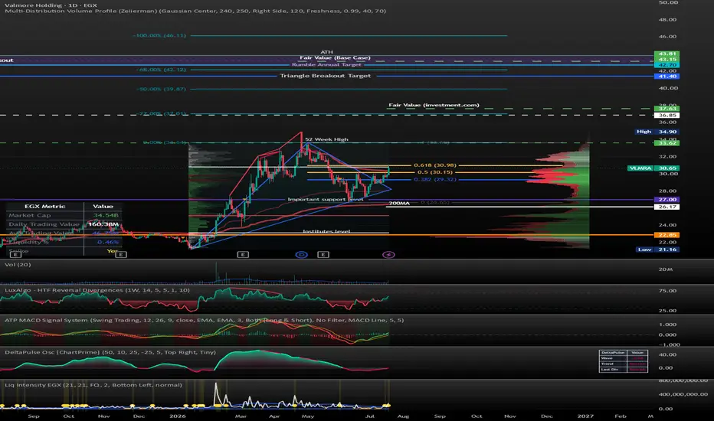Select 2027 on the time axis
The height and width of the screenshot is (421, 714).
click(585, 416)
